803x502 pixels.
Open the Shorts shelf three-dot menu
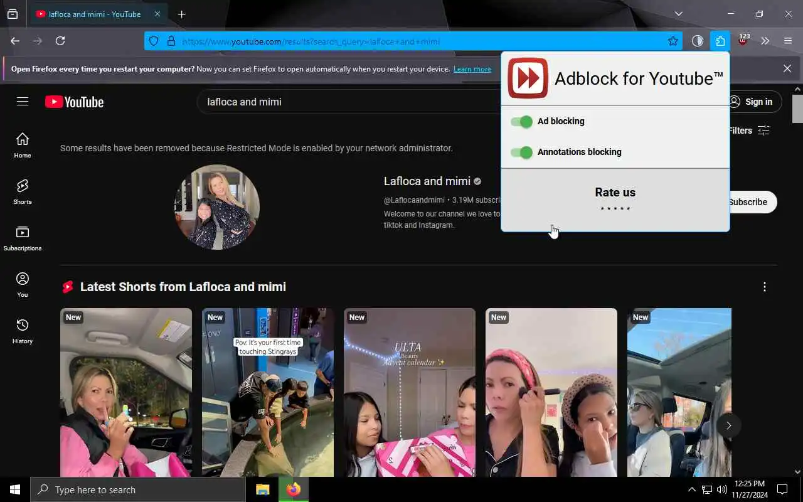764,287
